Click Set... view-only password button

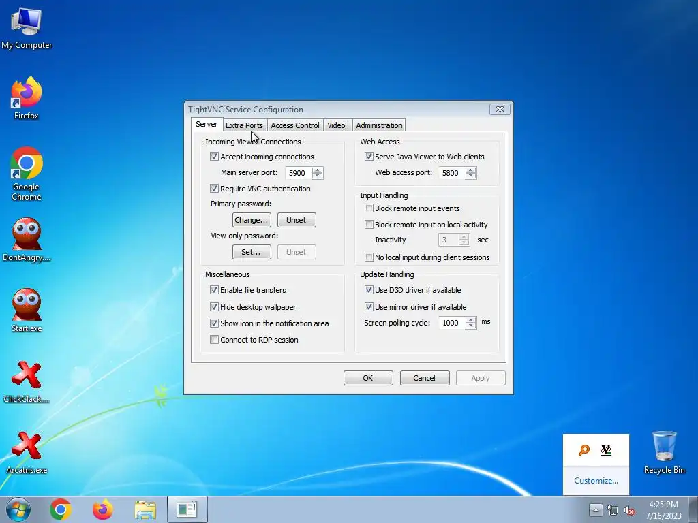coord(252,252)
